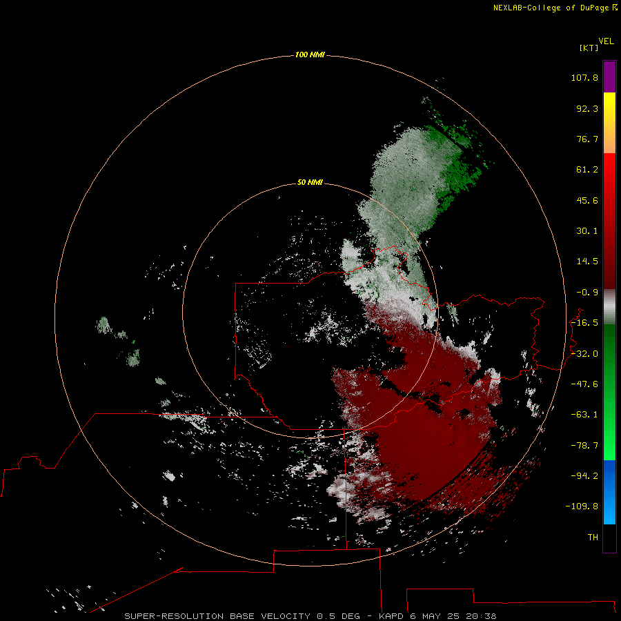Click the purple segment of the velocity color bar

[x=609, y=77]
